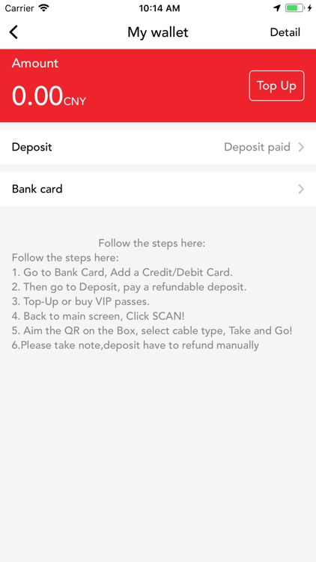Tap the My wallet title

pos(158,32)
